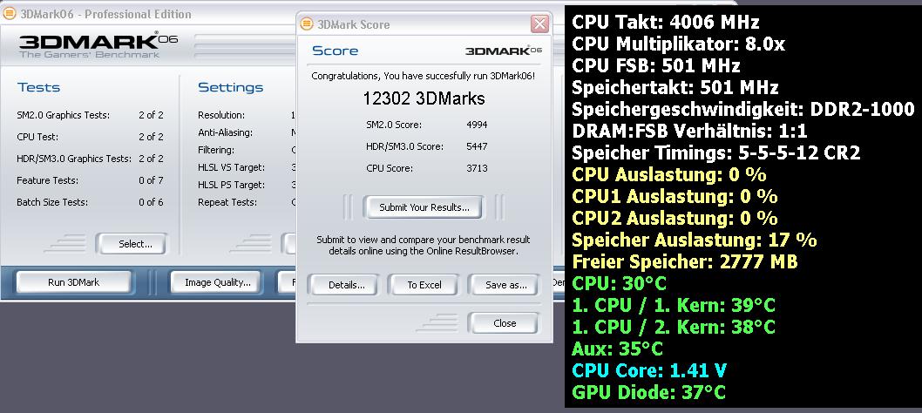Click the CPU Test row in Tests
Image resolution: width=922 pixels, height=413 pixels.
click(90, 137)
